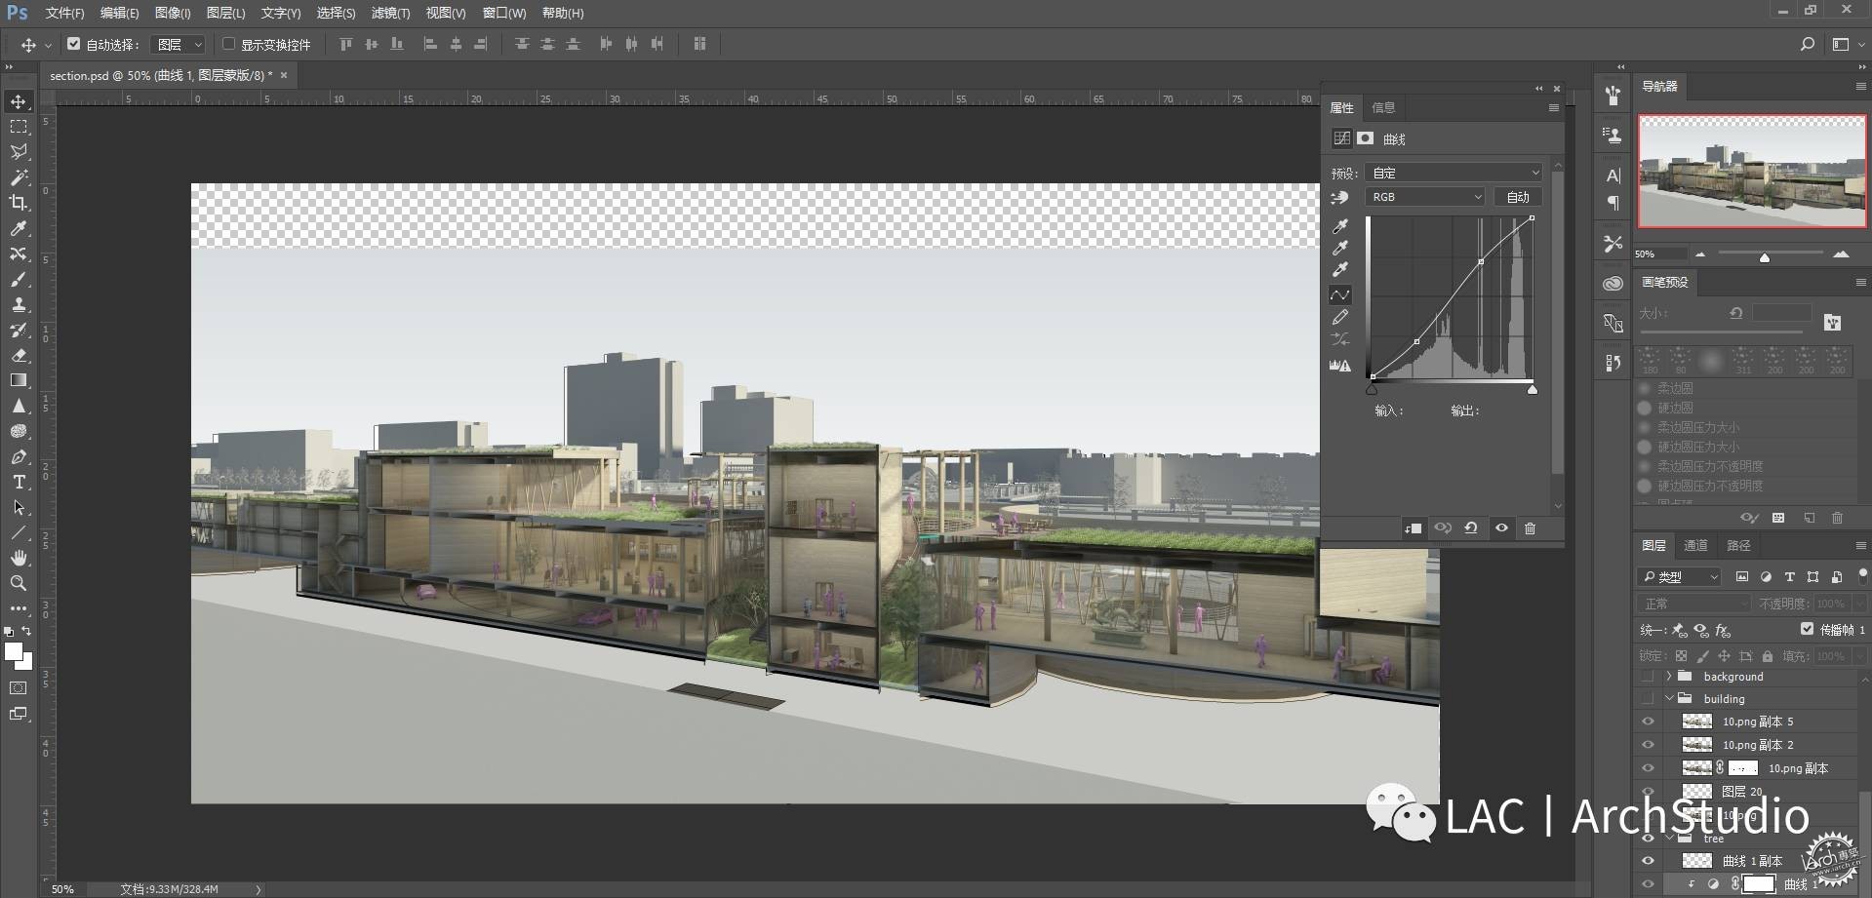The height and width of the screenshot is (898, 1872).
Task: Switch to the 信息 tab
Action: coord(1383,108)
